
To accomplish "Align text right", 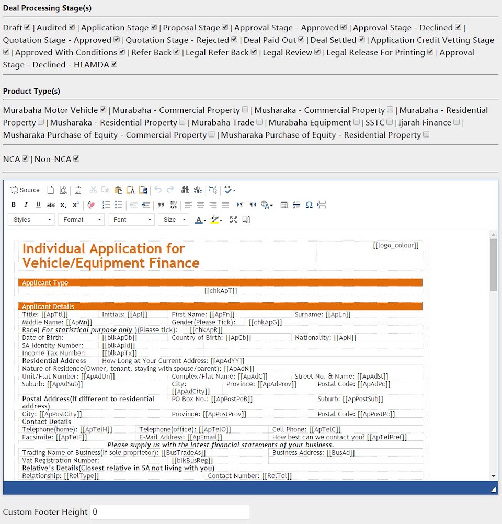I will pyautogui.click(x=213, y=205).
